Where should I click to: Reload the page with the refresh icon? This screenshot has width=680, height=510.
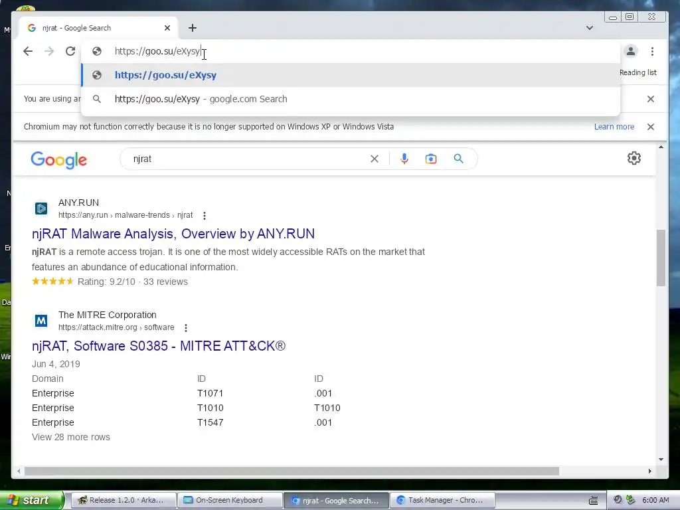tap(70, 51)
